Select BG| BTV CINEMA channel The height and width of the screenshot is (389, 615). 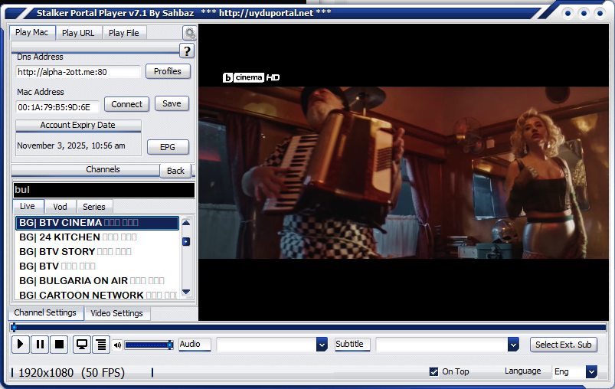(97, 223)
